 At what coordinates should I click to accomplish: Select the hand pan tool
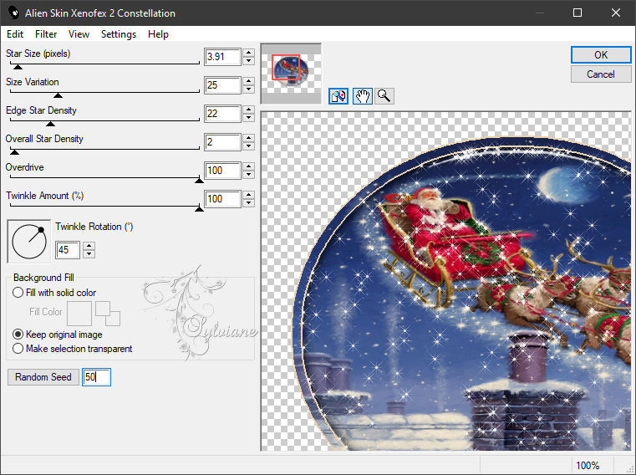click(363, 96)
